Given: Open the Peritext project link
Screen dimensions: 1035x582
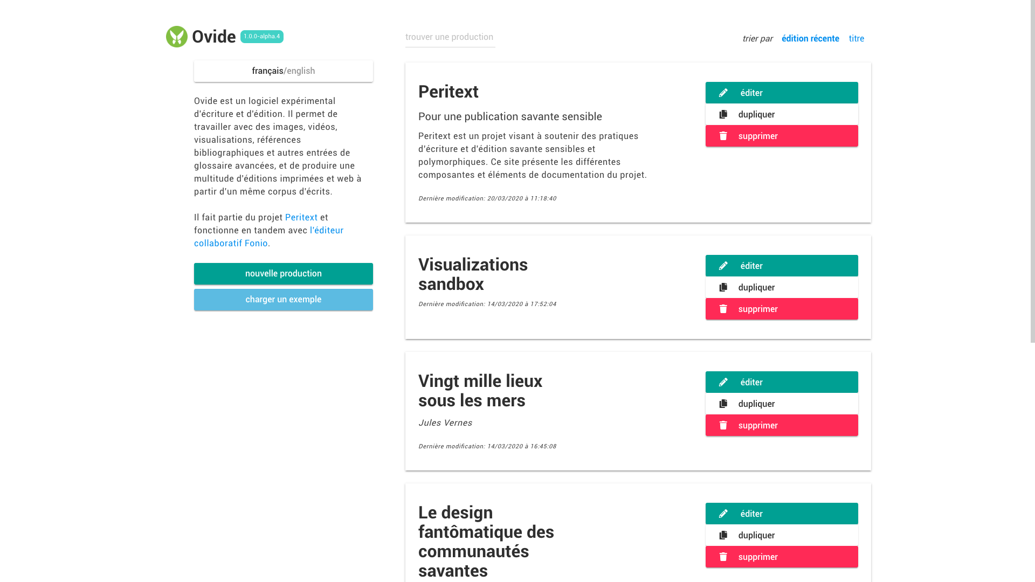Looking at the screenshot, I should pos(301,217).
